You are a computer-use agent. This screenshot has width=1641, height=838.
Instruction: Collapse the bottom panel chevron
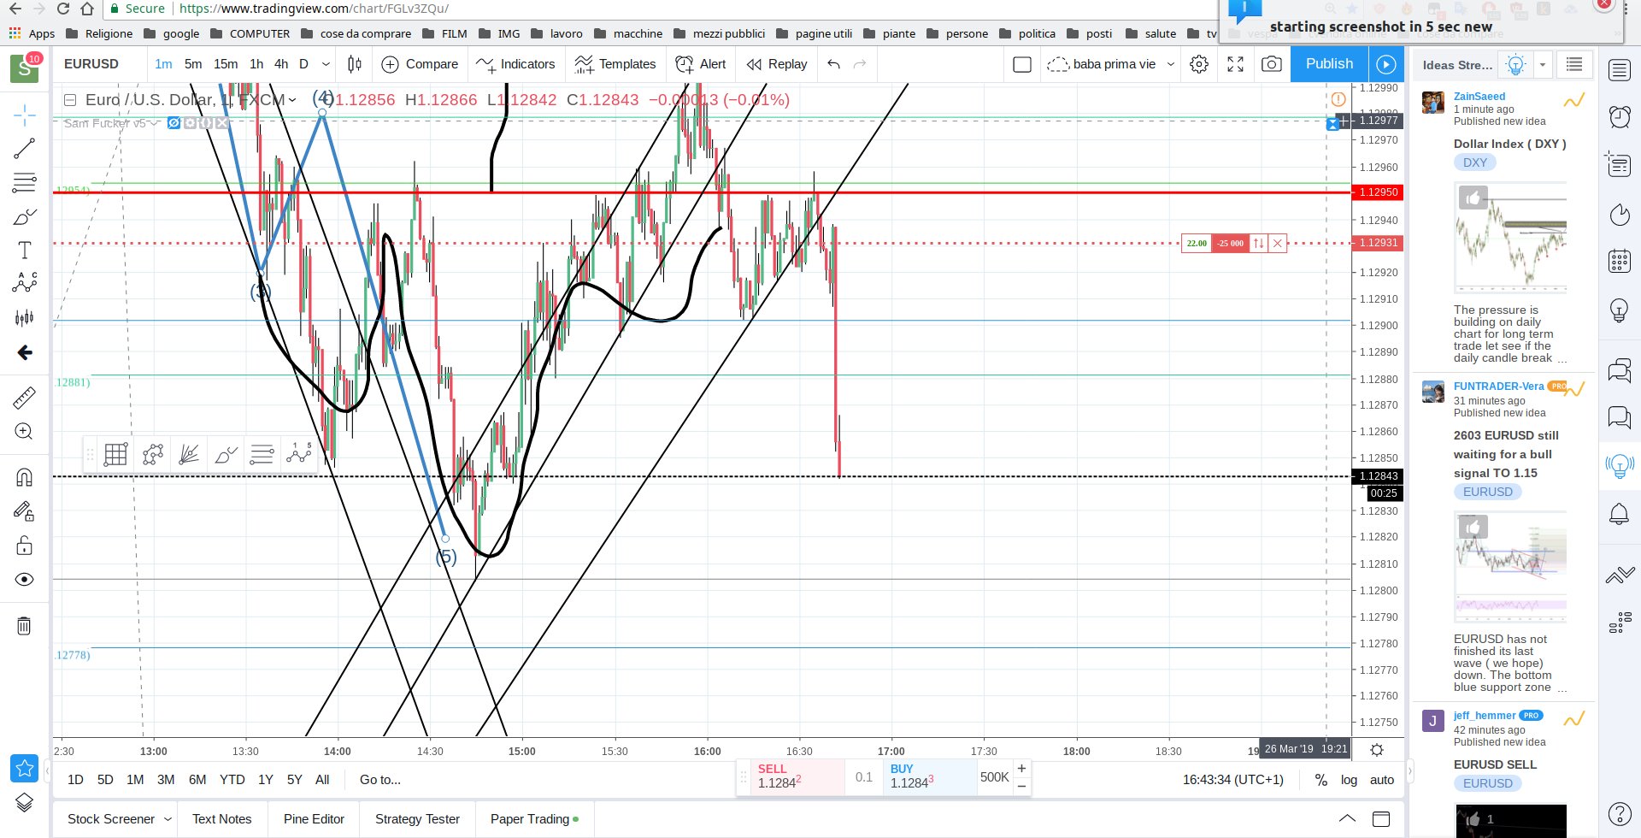(x=1347, y=819)
